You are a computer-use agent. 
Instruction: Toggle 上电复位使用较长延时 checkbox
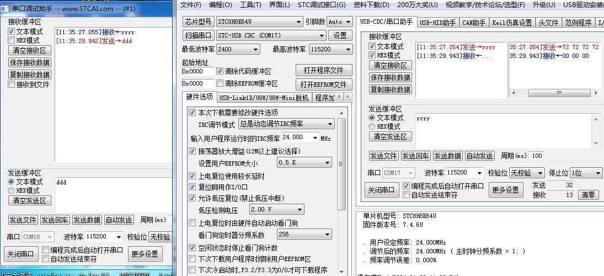[192, 176]
